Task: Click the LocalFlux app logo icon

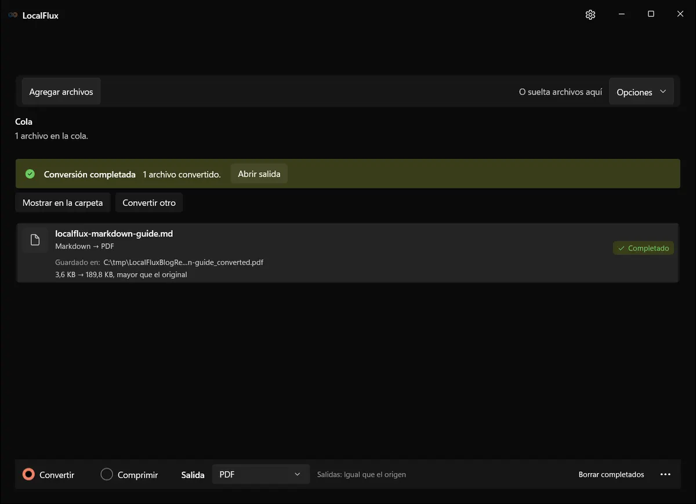Action: 13,16
